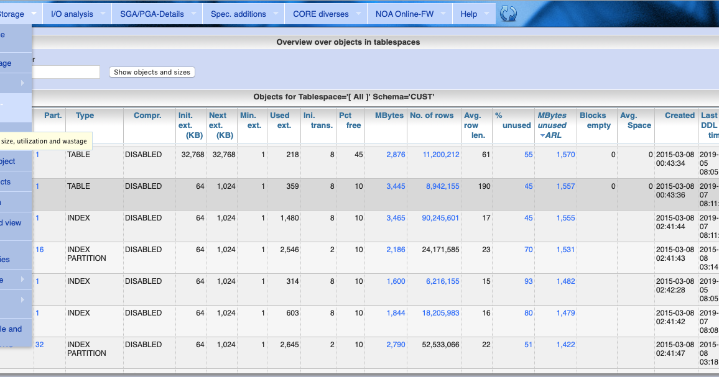Expand the SGA/PGA-Details dropdown

click(x=152, y=13)
